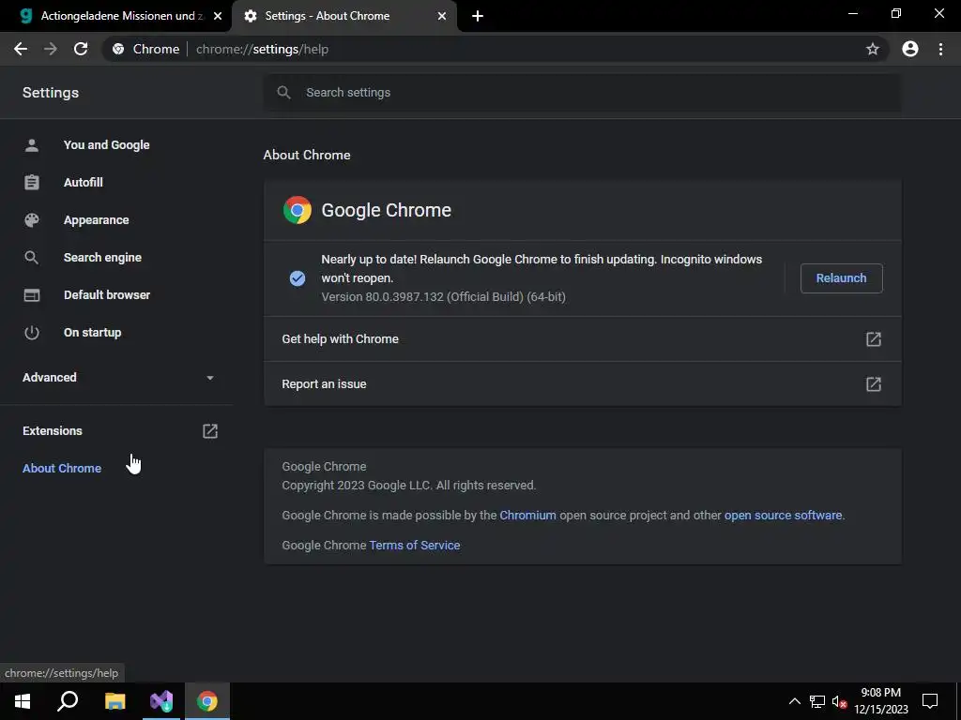Screen dimensions: 961x720
Task: Open Windows taskbar search
Action: coord(68,701)
